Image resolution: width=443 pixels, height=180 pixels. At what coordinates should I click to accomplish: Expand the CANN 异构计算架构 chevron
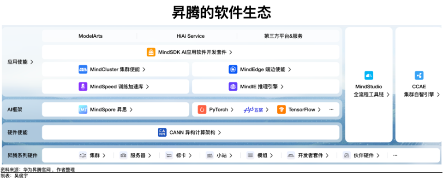tap(219, 133)
